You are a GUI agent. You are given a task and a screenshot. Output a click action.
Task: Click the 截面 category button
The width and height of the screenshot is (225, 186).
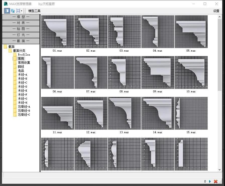tap(21, 41)
